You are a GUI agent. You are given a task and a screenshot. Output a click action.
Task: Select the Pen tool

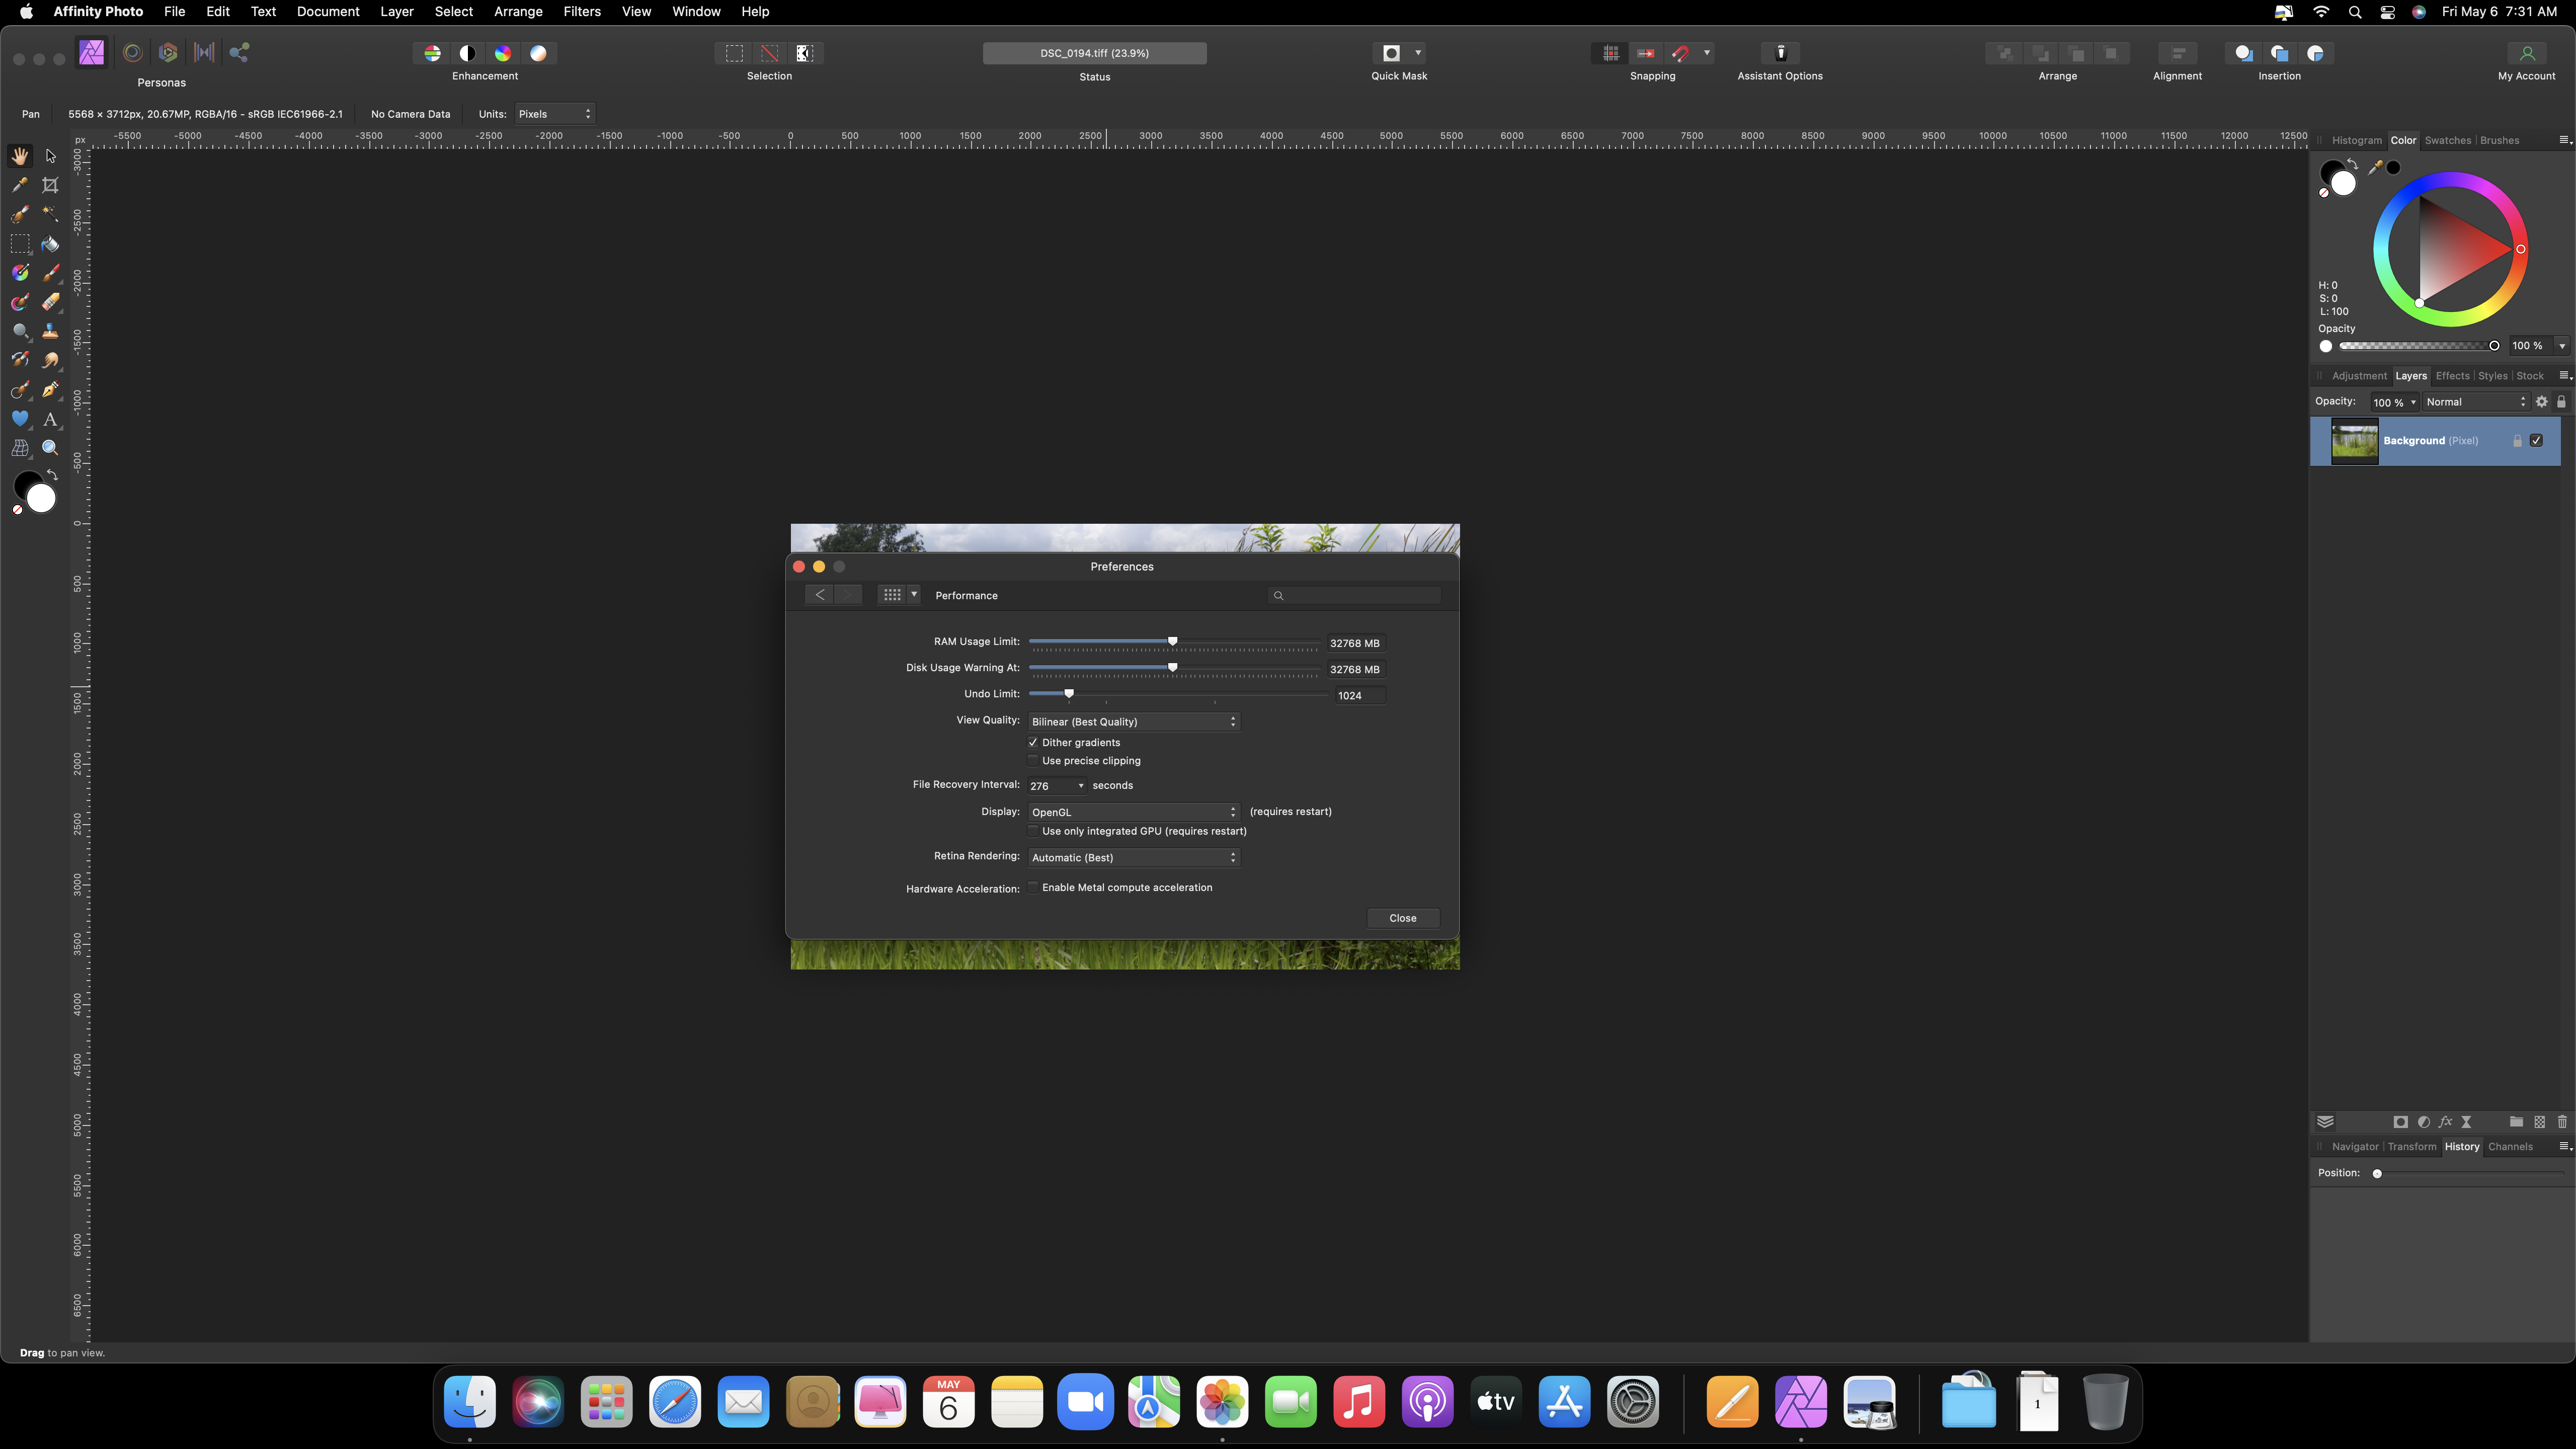coord(50,390)
